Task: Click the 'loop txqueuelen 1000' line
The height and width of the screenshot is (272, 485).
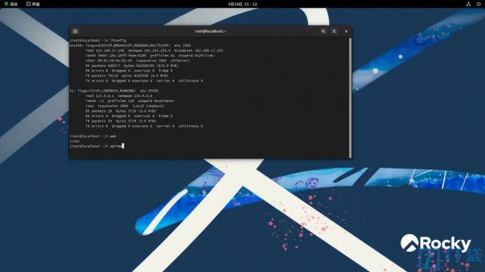Action: (125, 106)
